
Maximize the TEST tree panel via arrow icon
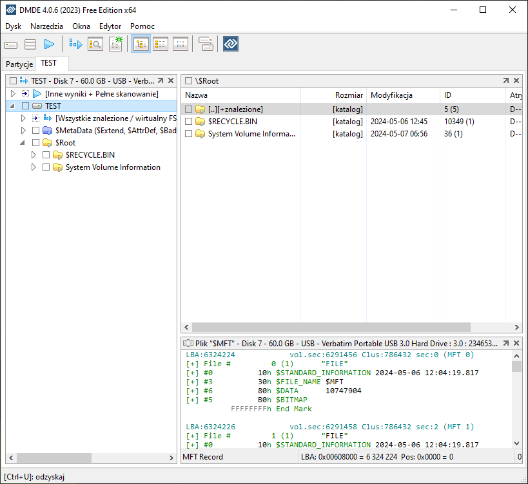pos(161,80)
